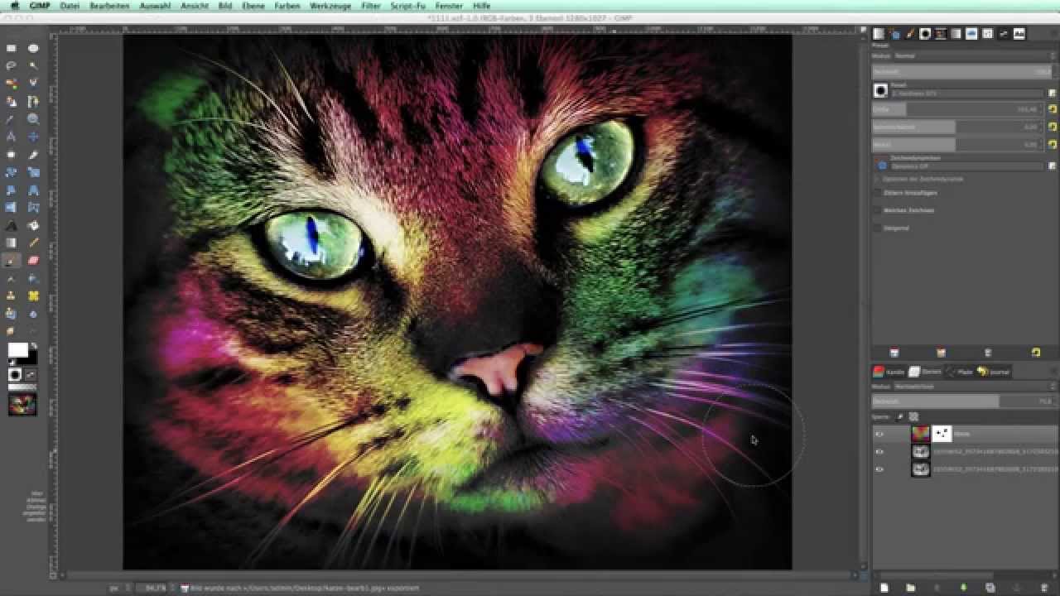This screenshot has height=596, width=1060.
Task: Select the Crop tool
Action: [33, 155]
